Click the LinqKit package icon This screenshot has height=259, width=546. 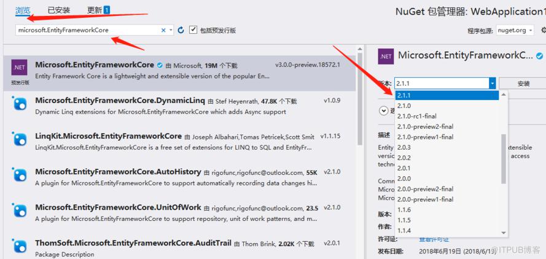[19, 139]
